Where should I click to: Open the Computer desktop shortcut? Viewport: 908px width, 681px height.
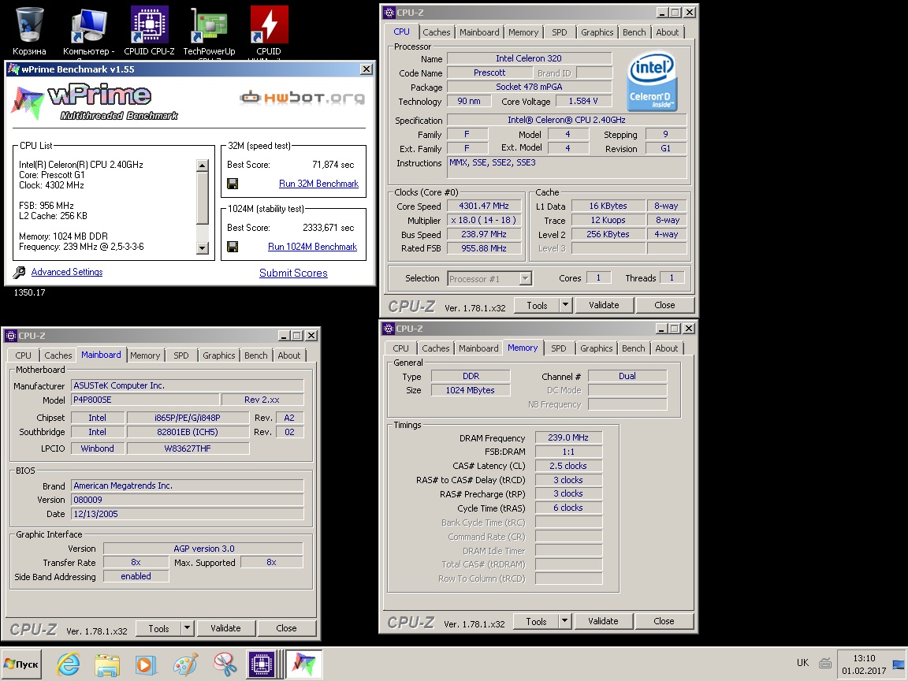click(88, 32)
